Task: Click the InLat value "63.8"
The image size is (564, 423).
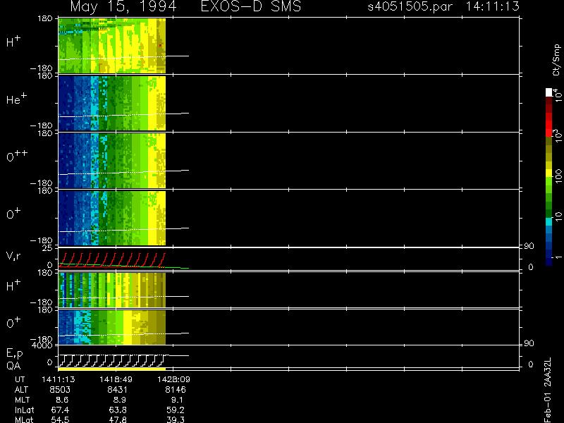Action: tap(118, 410)
